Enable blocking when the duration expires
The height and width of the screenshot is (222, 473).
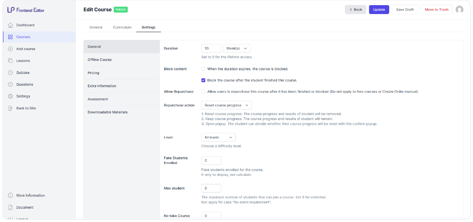(203, 69)
